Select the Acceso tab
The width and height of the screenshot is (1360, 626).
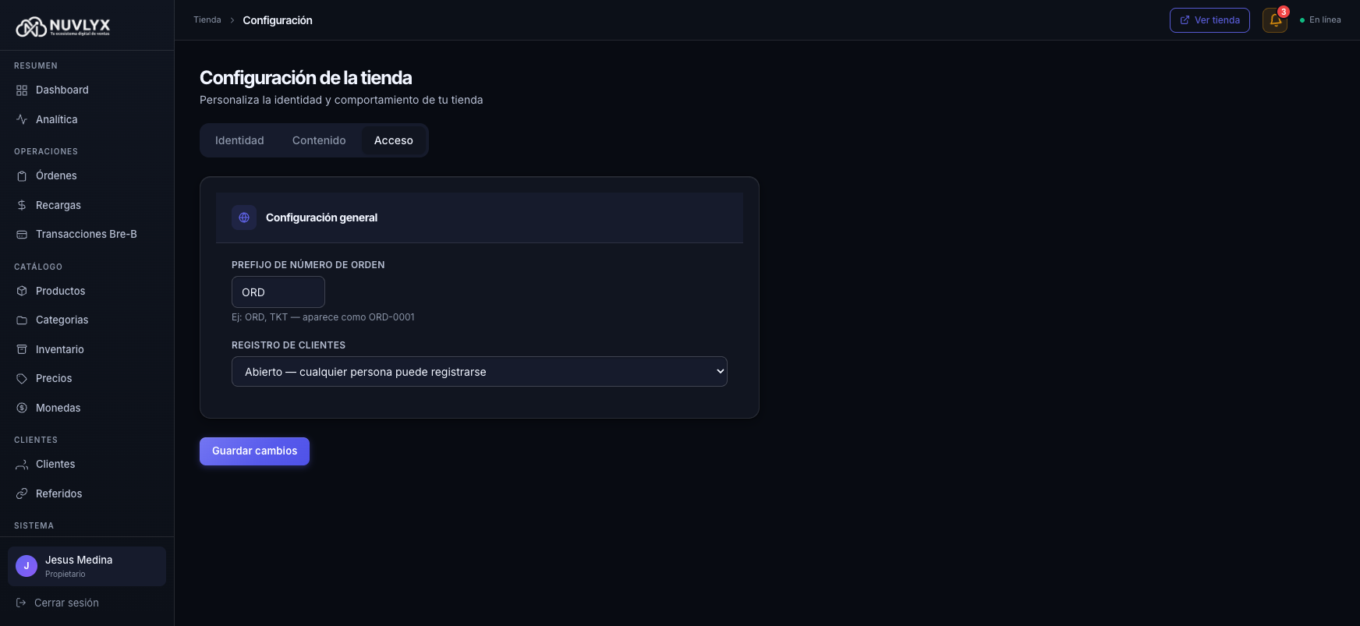click(393, 140)
